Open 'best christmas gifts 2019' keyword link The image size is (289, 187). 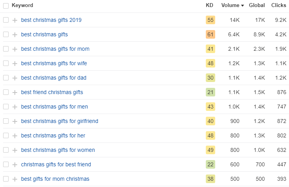click(51, 20)
